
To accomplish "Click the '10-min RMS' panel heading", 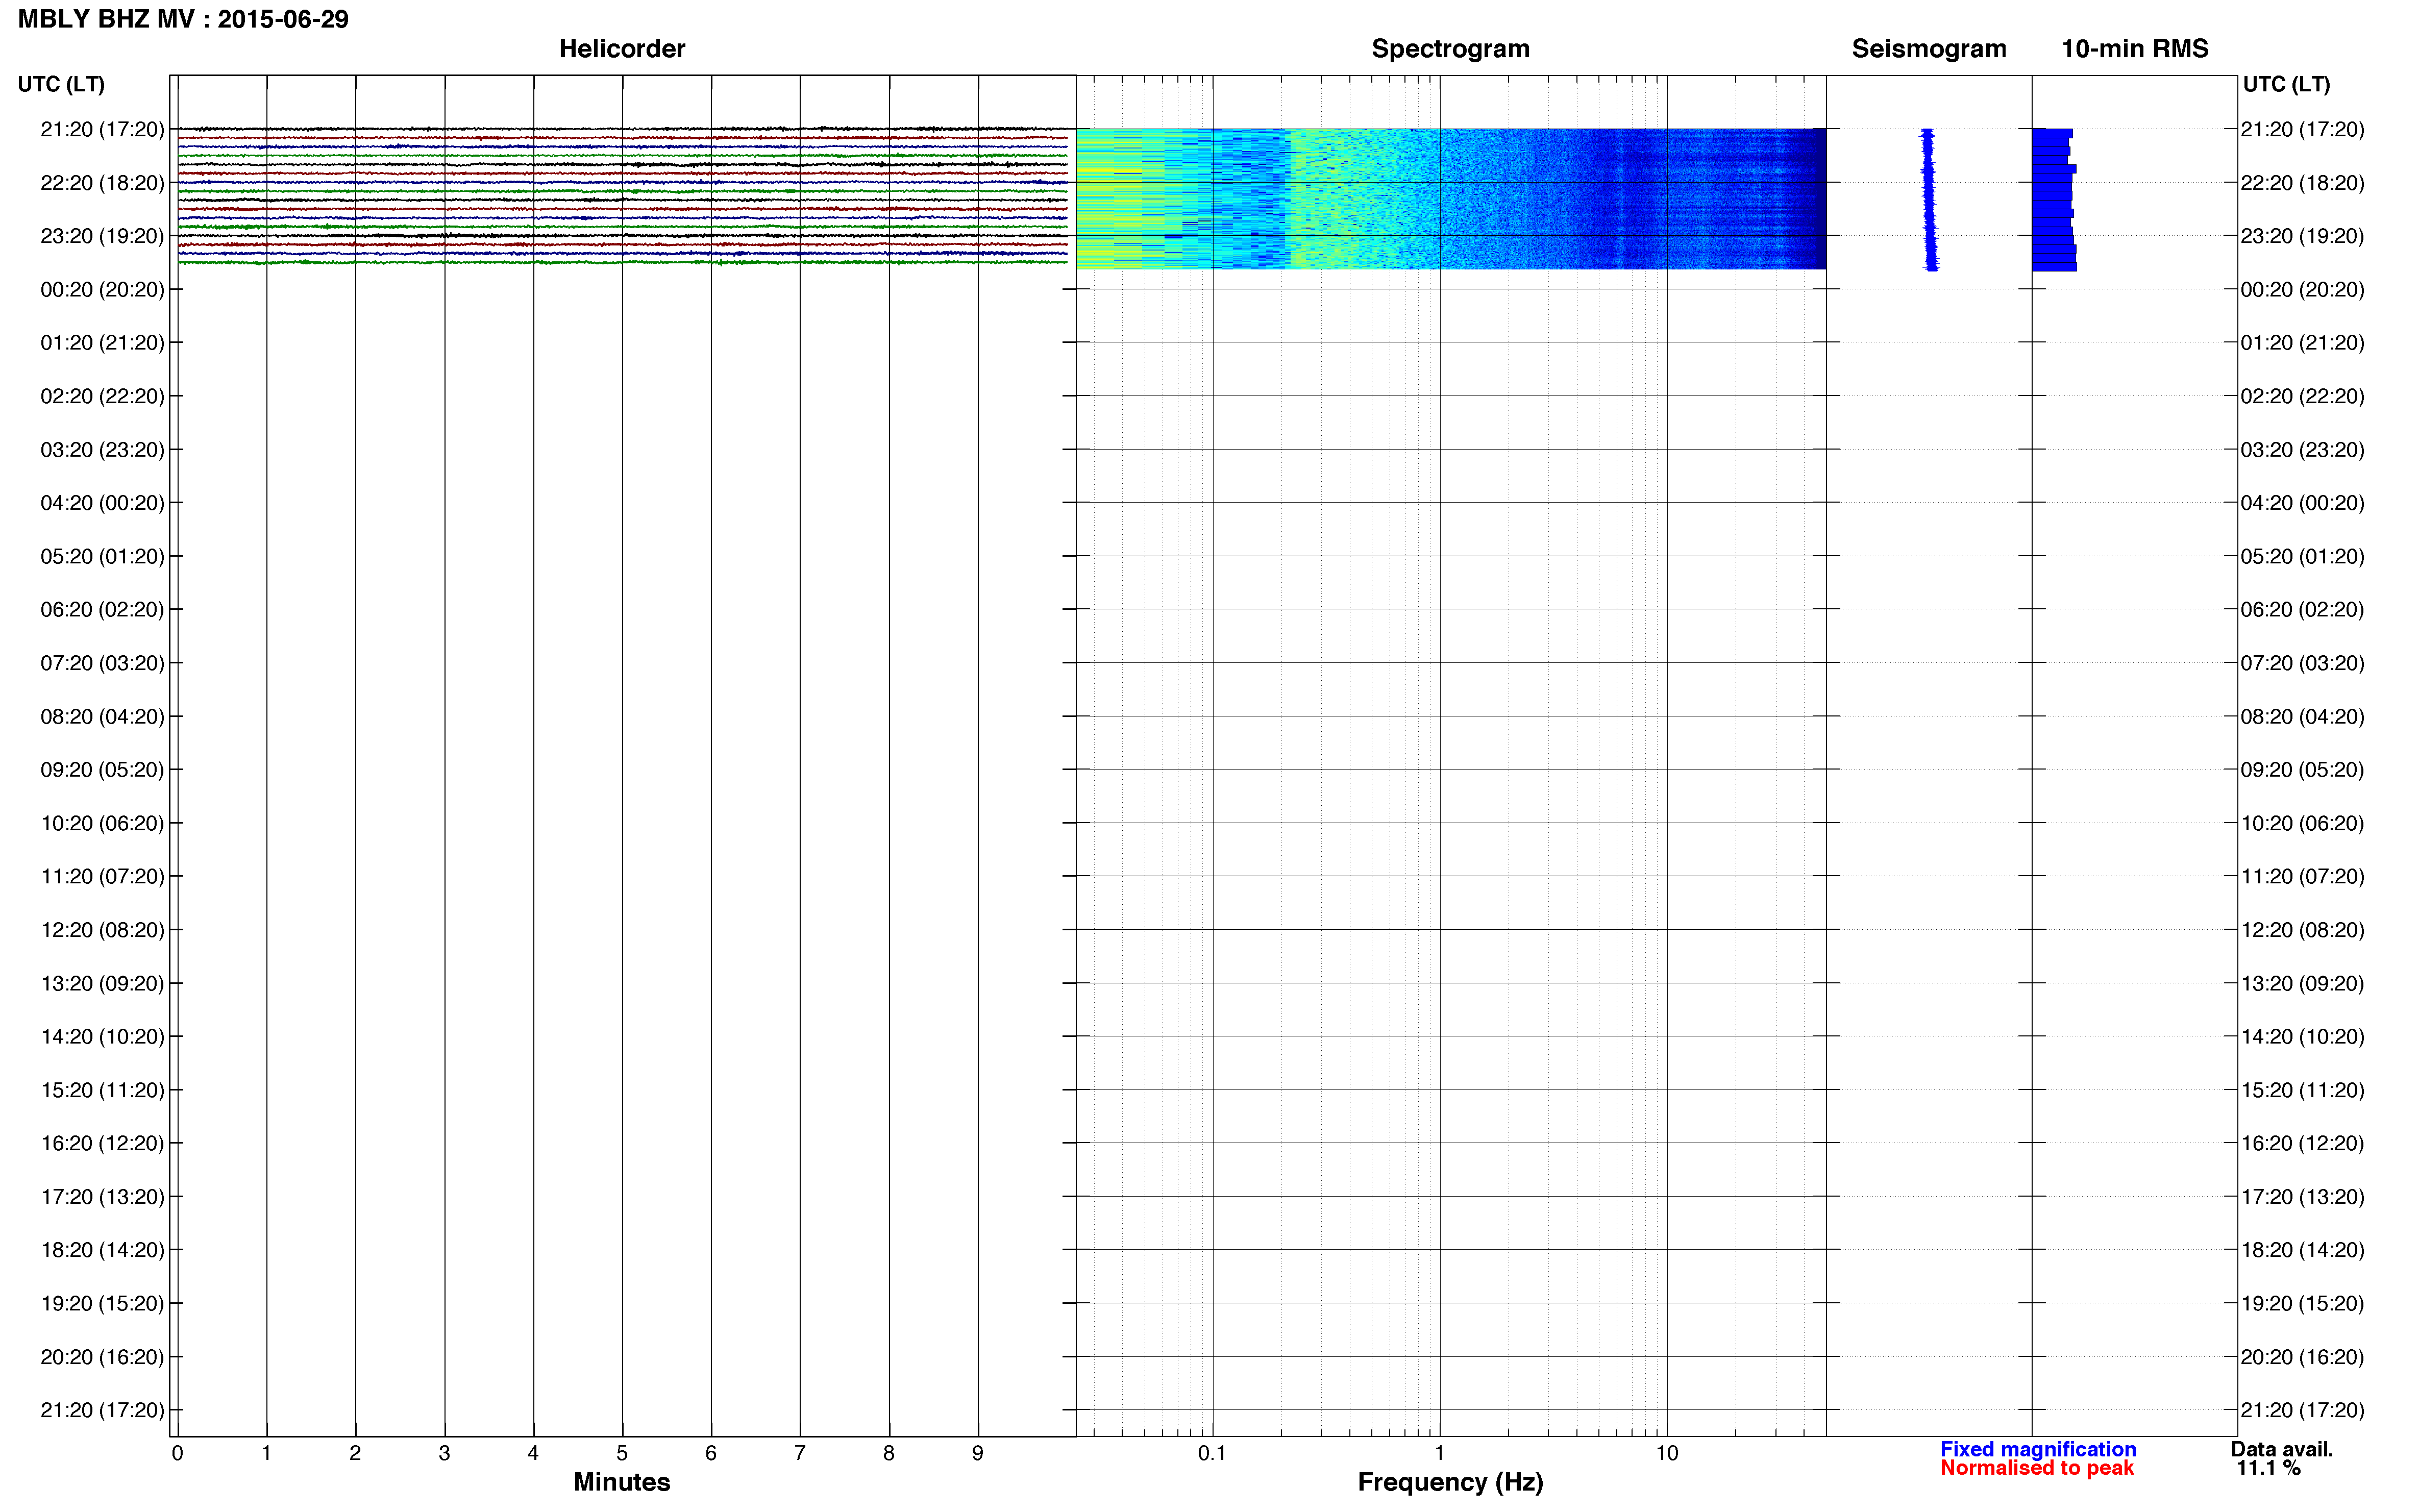I will 2135,49.
